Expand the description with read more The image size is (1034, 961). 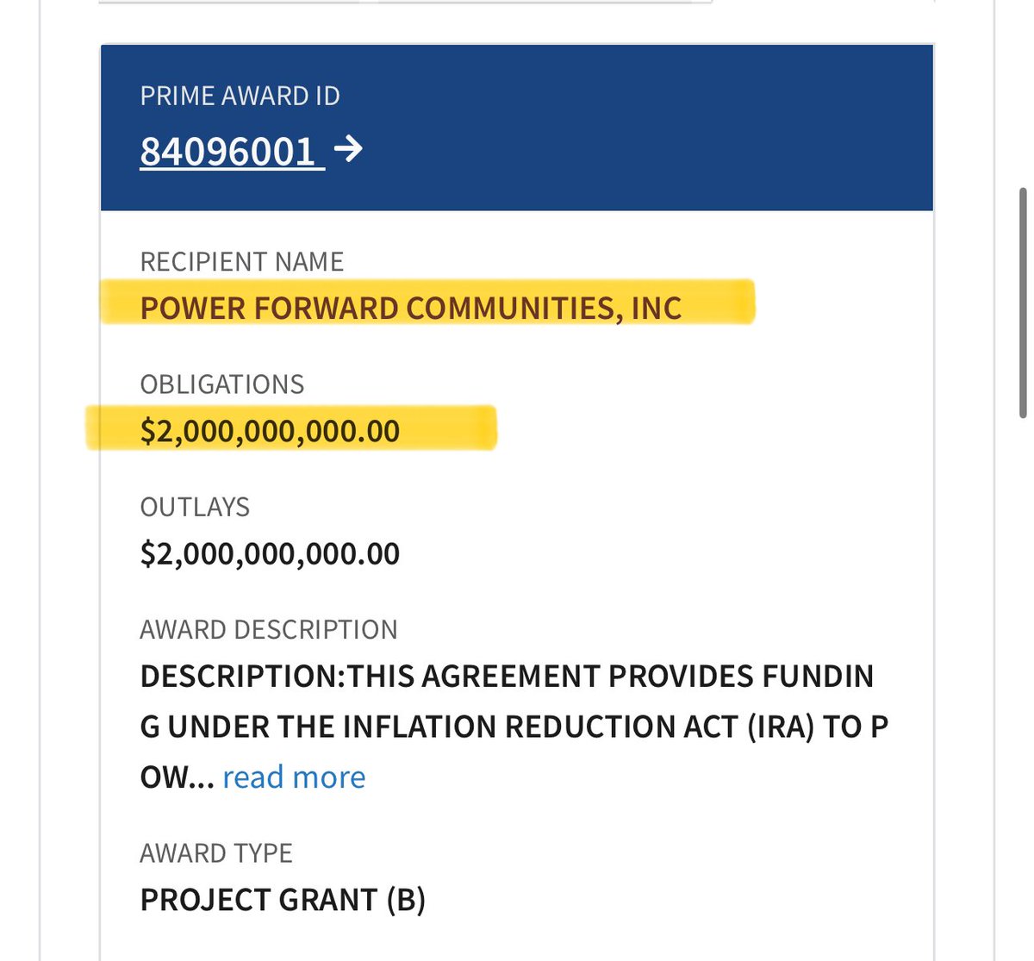tap(294, 777)
